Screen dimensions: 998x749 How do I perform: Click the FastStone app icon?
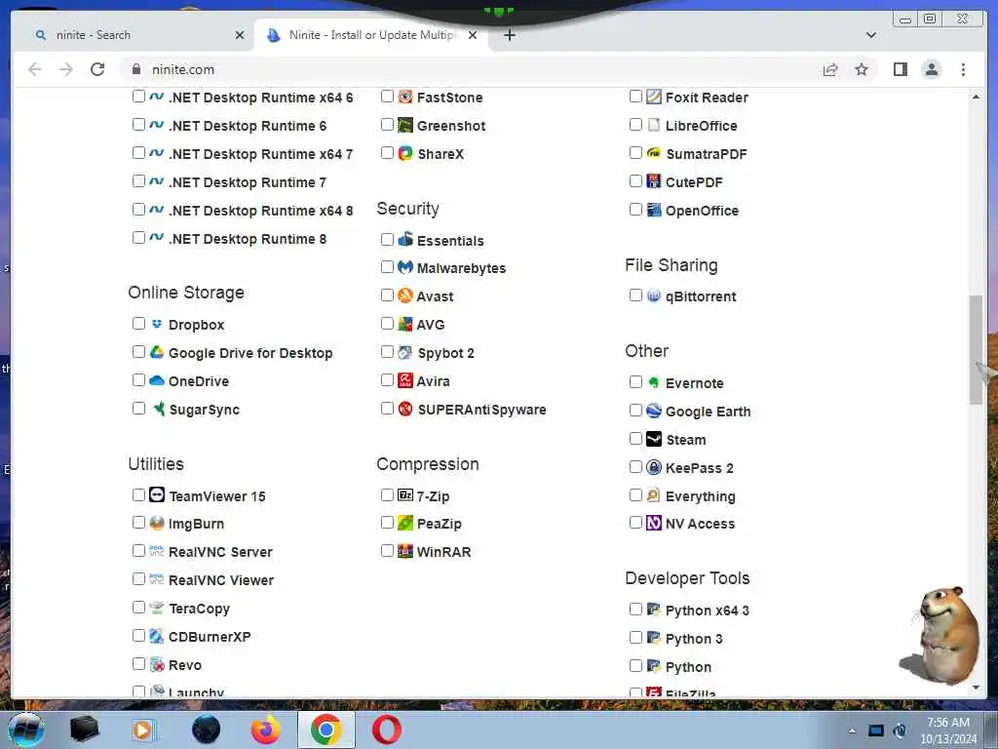point(405,97)
